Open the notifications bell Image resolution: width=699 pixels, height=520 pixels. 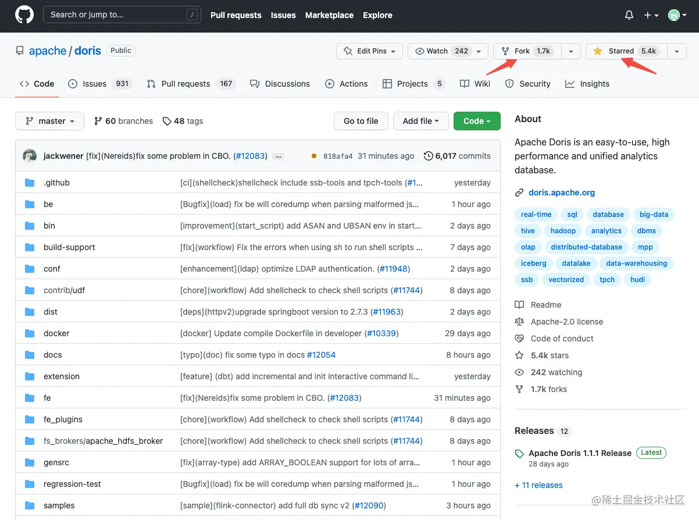629,15
